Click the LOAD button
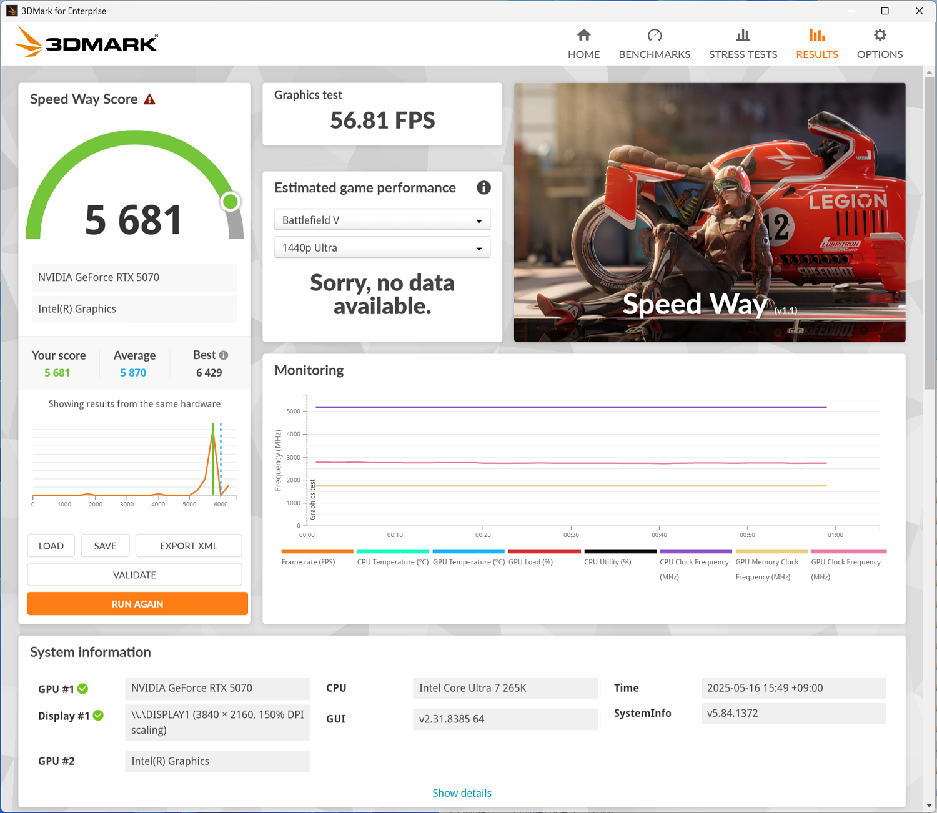The image size is (937, 813). point(51,546)
